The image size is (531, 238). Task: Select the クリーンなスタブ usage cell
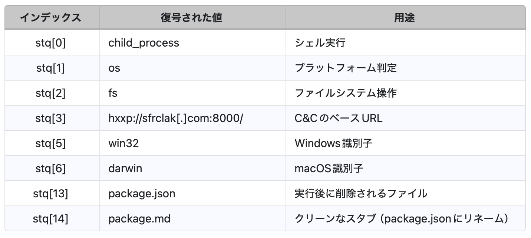401,219
